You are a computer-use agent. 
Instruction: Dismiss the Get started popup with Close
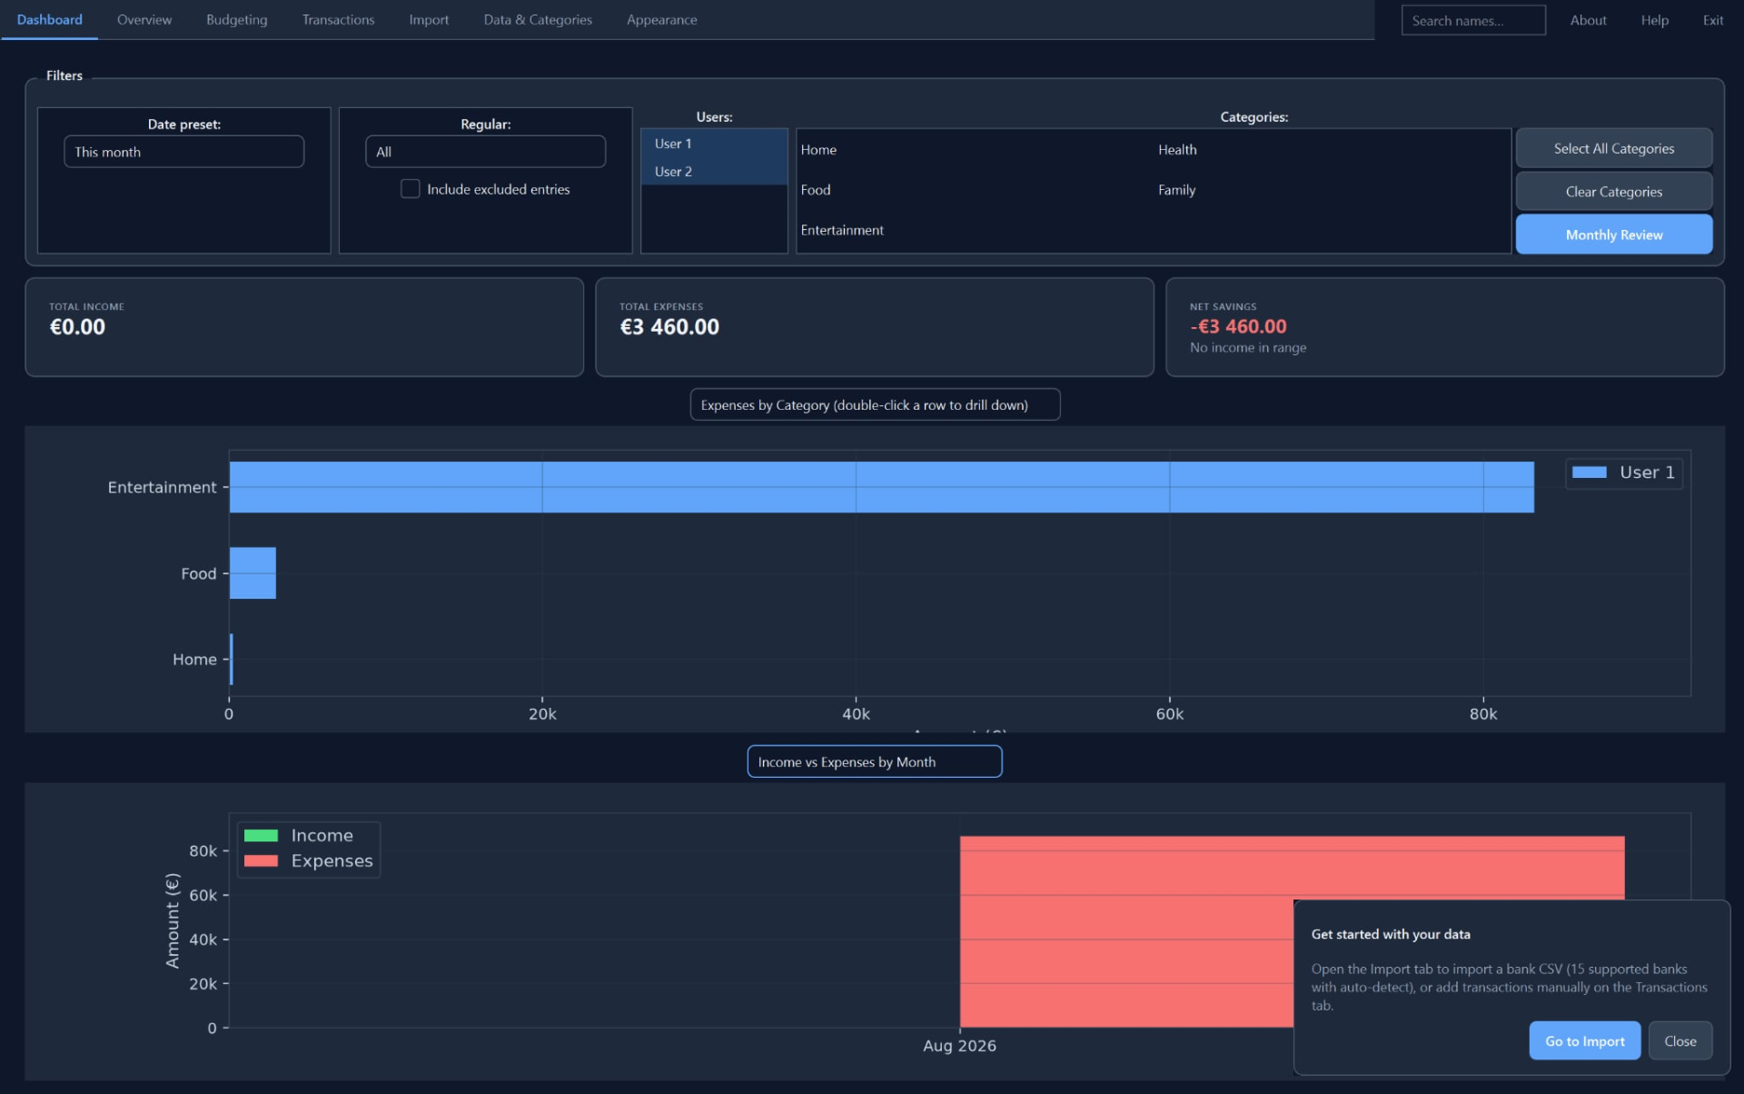[x=1680, y=1041]
